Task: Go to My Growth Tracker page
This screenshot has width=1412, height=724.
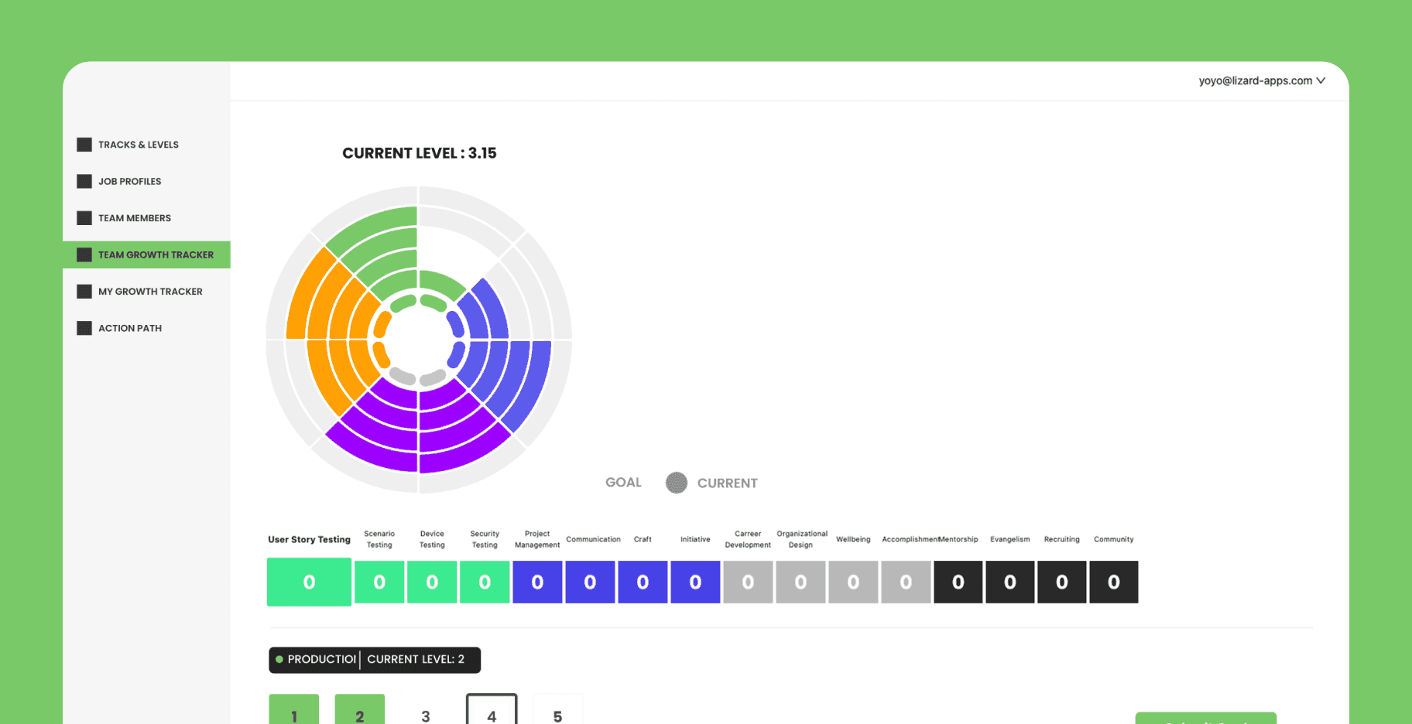Action: click(x=150, y=292)
